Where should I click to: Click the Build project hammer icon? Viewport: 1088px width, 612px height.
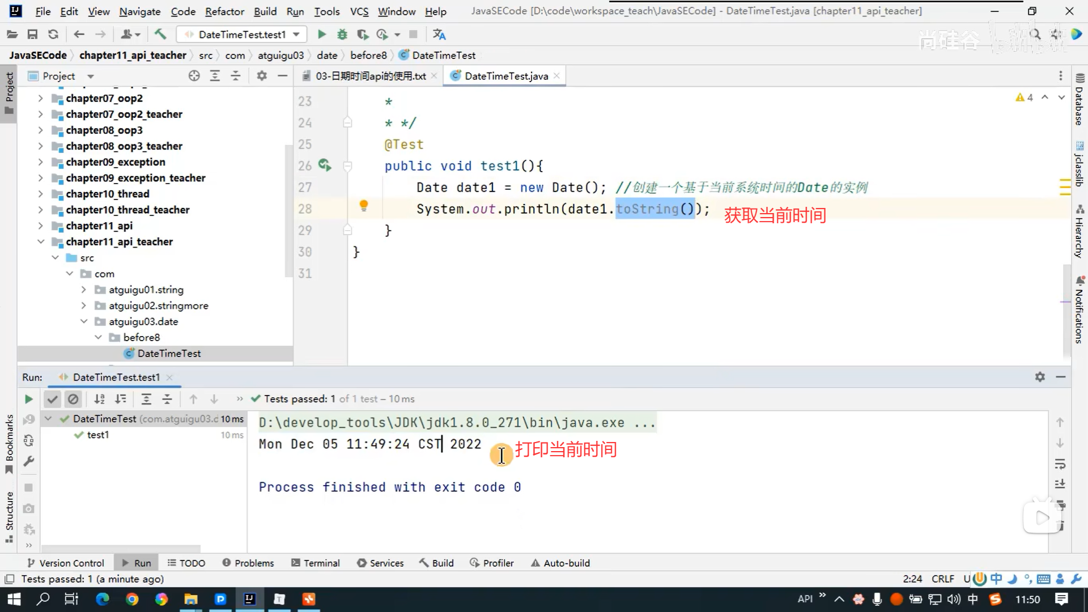160,35
